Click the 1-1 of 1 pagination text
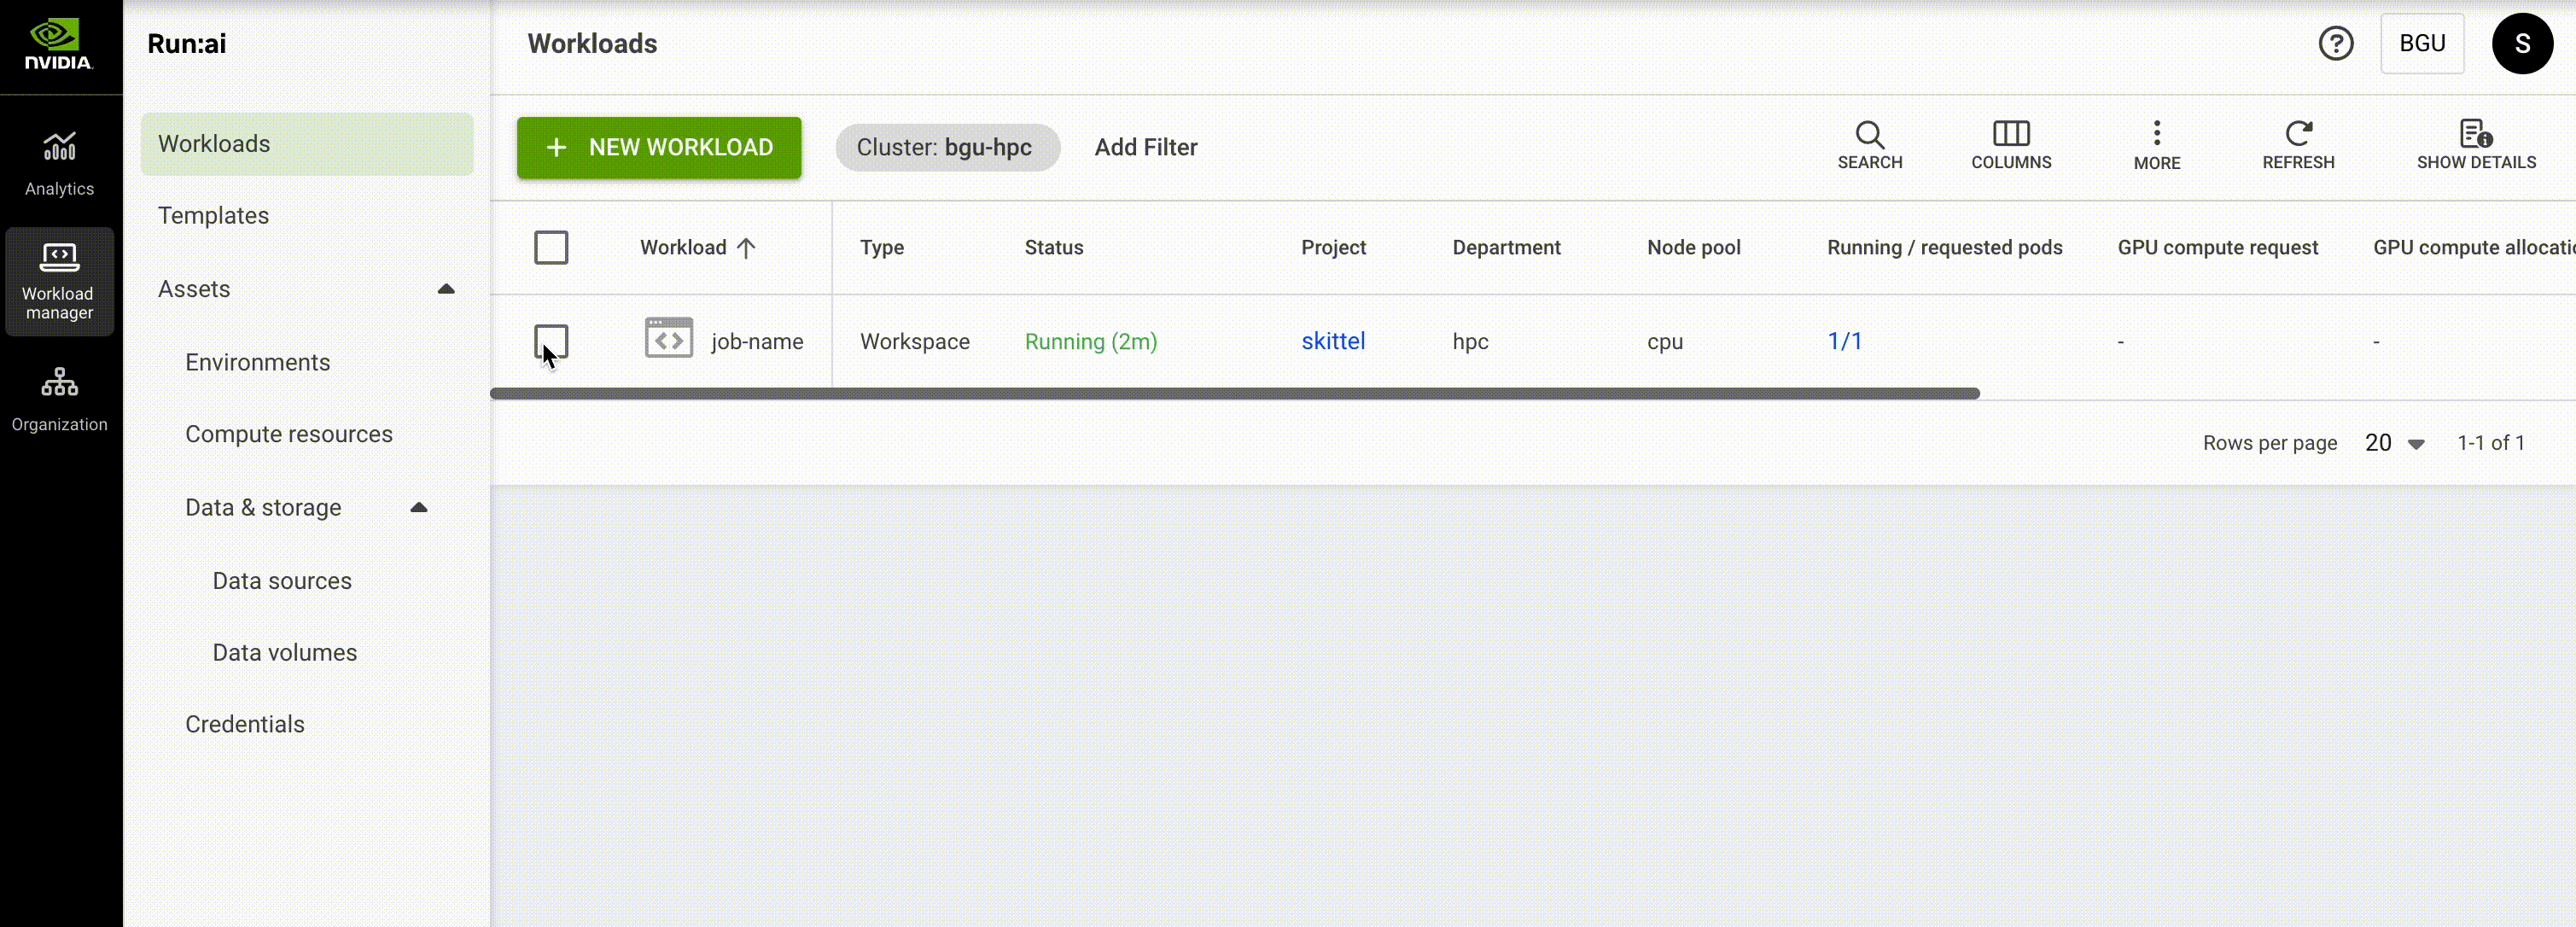 coord(2491,443)
